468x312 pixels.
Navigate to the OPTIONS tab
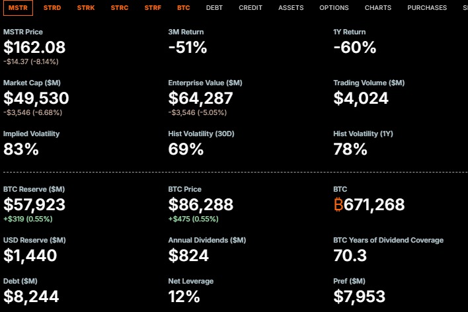click(x=334, y=8)
